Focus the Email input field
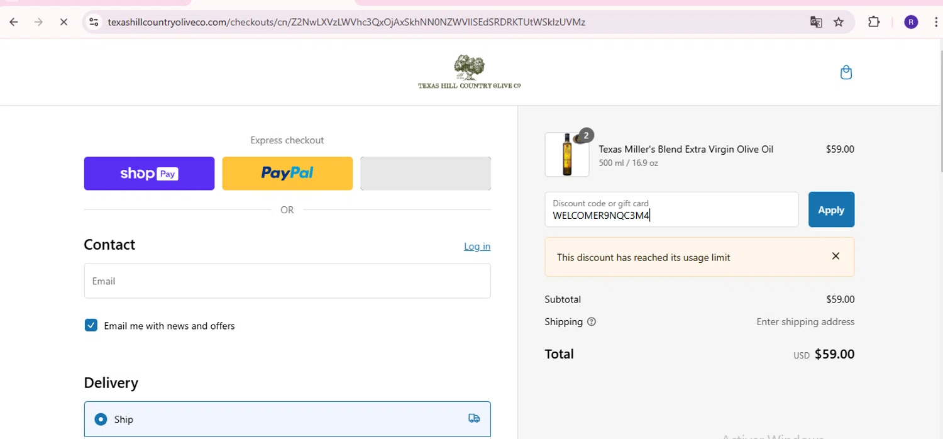Image resolution: width=943 pixels, height=439 pixels. pos(287,281)
